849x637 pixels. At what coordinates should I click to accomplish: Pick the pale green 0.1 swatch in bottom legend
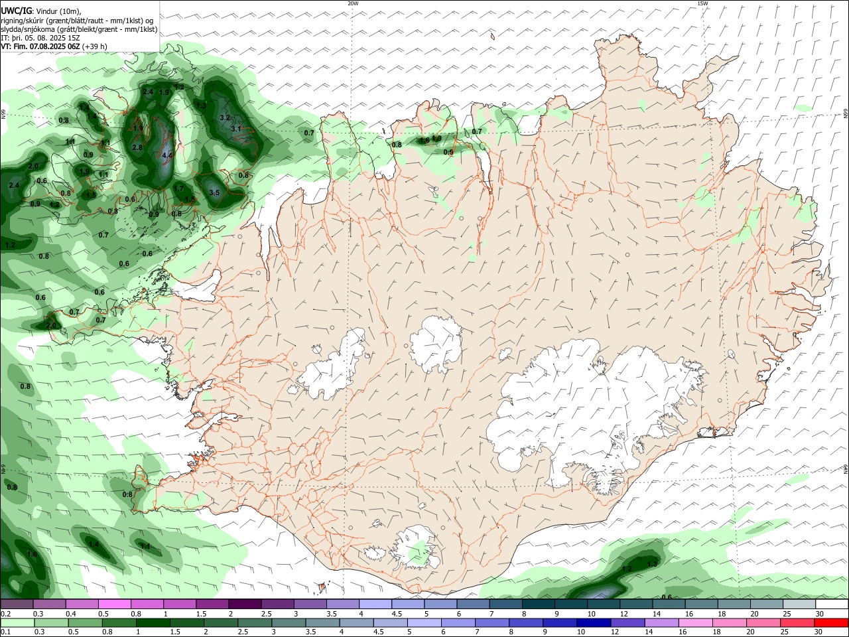click(x=17, y=623)
